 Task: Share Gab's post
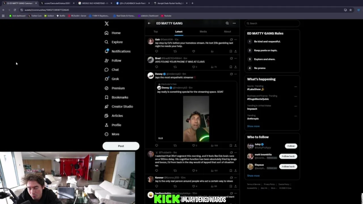tap(235, 51)
